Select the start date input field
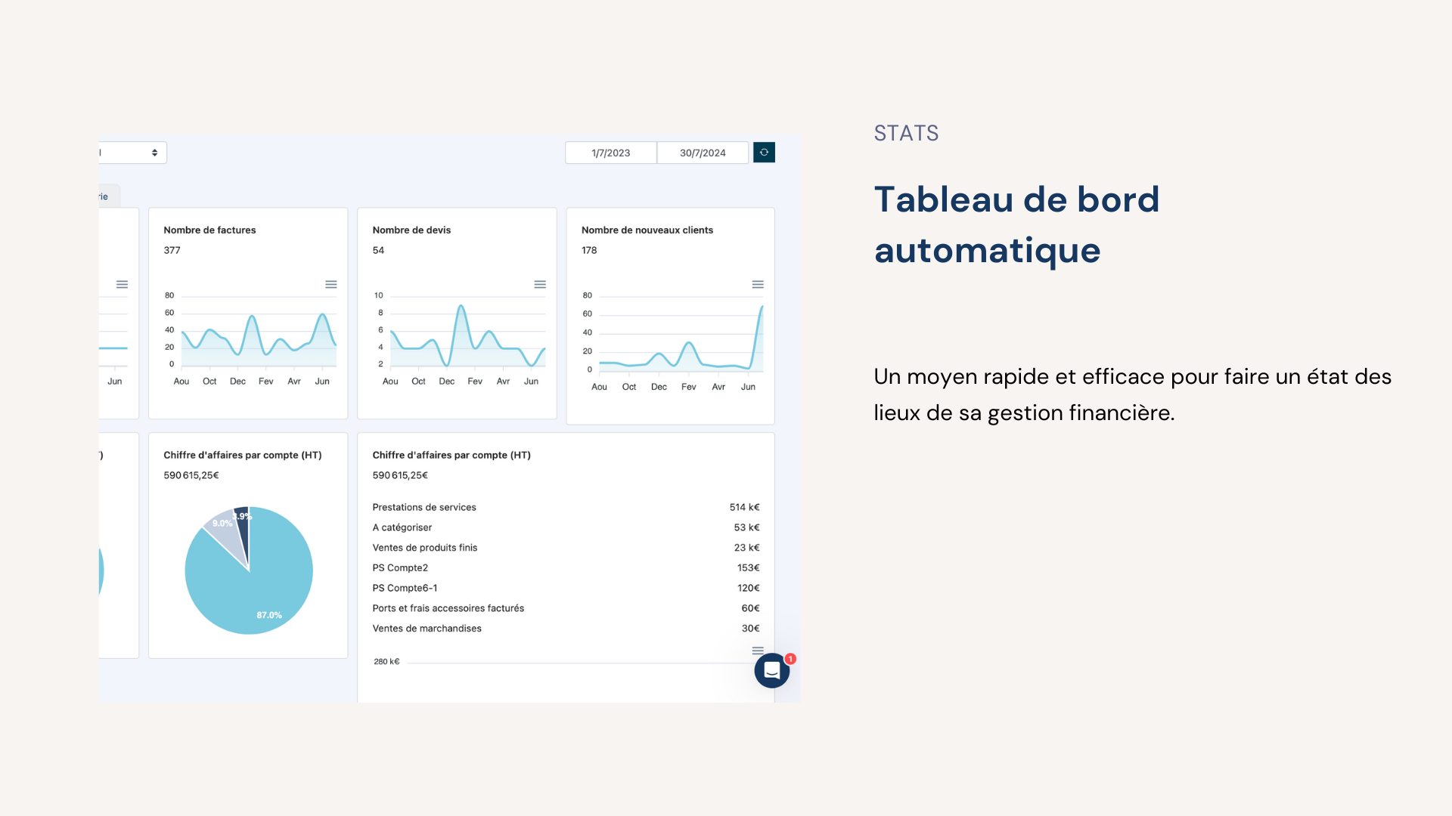Screen dimensions: 1452x816 tap(611, 153)
